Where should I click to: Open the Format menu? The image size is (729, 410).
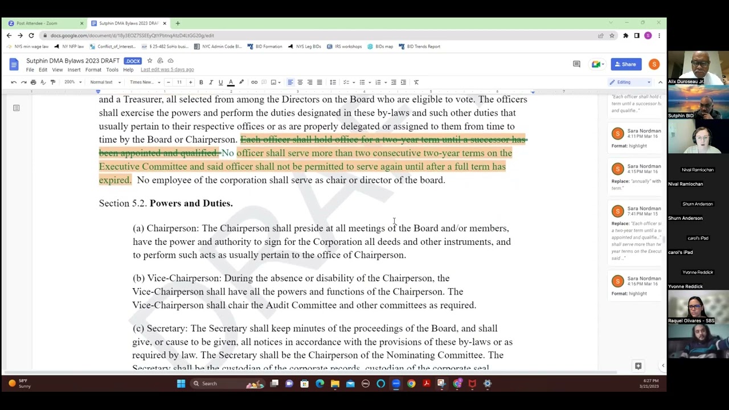point(93,69)
